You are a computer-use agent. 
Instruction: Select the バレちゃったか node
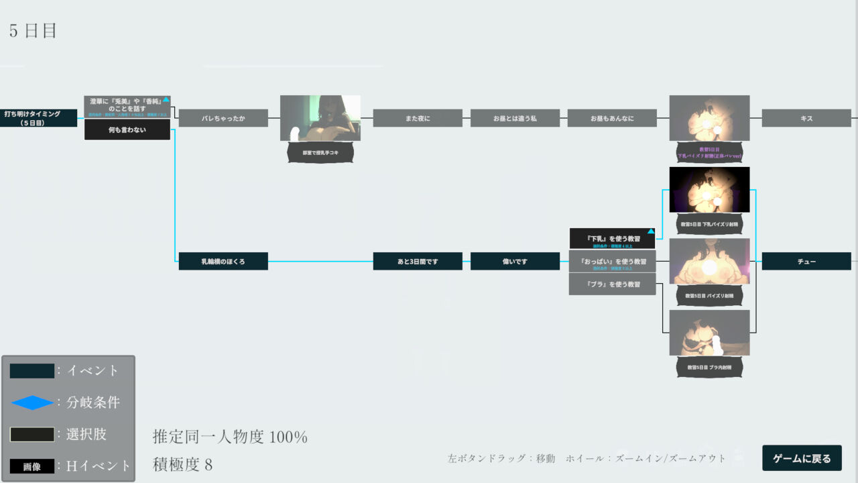[x=223, y=118]
